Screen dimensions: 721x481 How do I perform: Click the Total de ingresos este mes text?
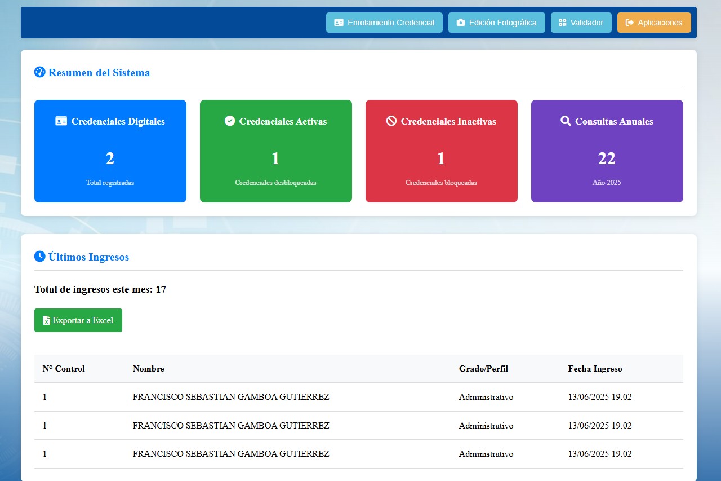pyautogui.click(x=100, y=289)
